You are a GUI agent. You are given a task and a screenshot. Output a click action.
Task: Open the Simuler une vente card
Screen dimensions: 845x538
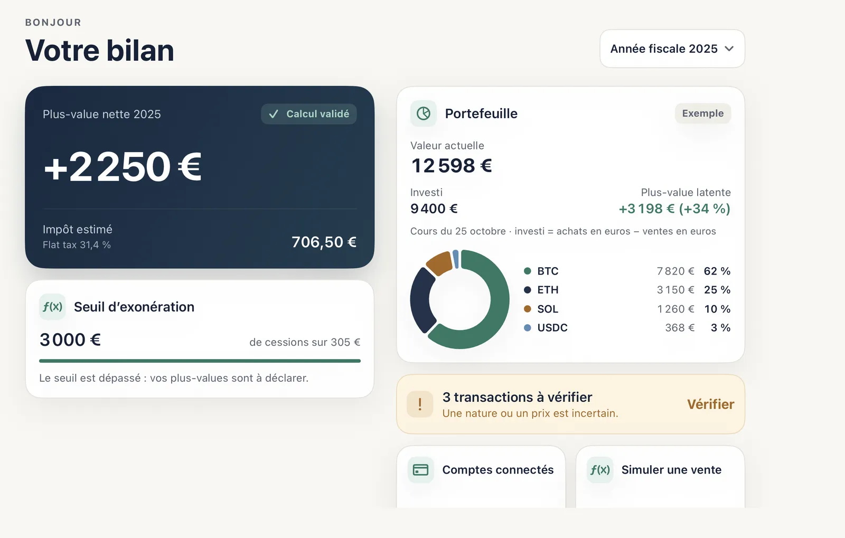click(660, 477)
